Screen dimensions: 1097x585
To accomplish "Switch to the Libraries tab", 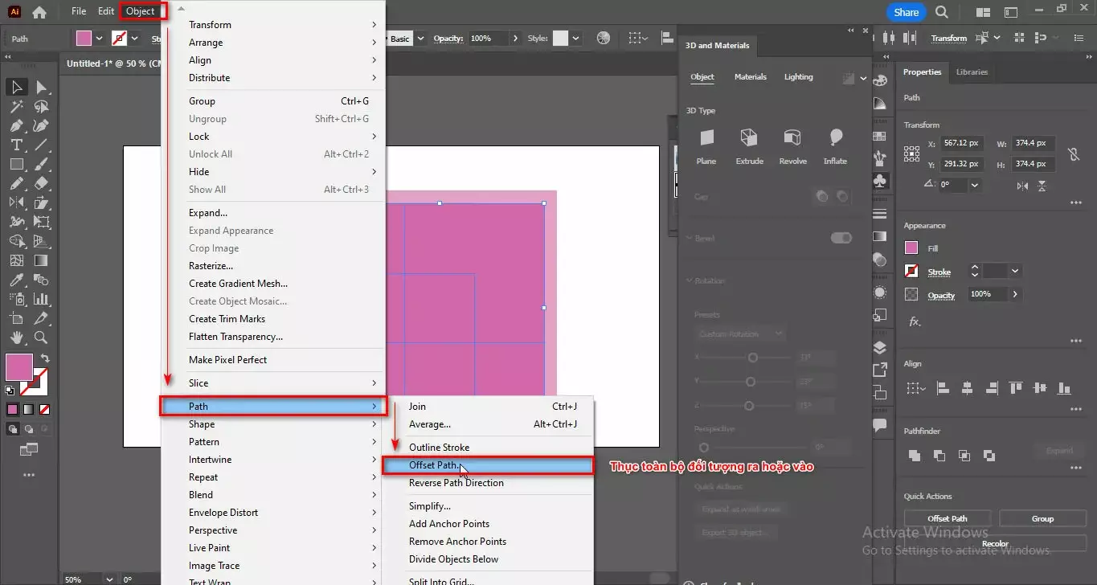I will pyautogui.click(x=972, y=72).
